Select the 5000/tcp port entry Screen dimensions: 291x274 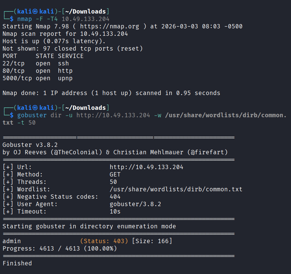(x=17, y=78)
